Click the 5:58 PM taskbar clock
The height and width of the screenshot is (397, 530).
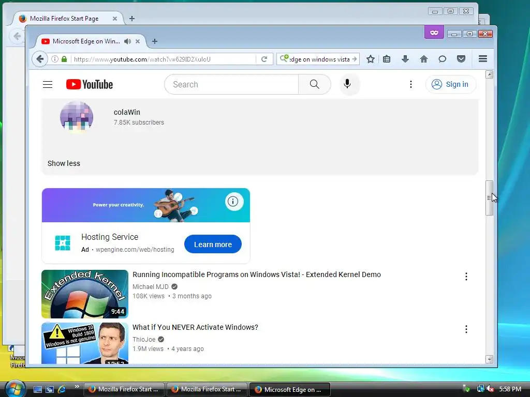[x=510, y=389]
